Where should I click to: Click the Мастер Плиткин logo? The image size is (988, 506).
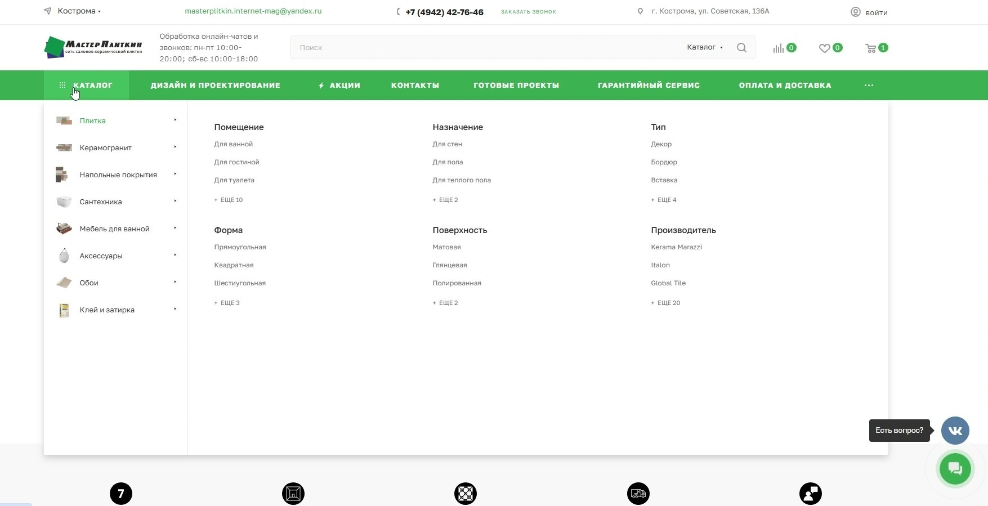click(93, 47)
